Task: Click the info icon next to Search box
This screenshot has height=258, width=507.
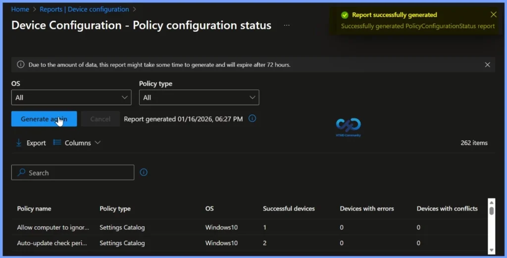Action: tap(144, 172)
